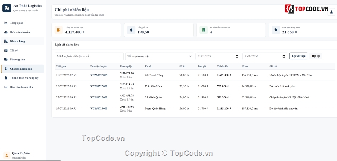This screenshot has width=337, height=161.
Task: Open the user profile icon at top right
Action: [x=331, y=12]
